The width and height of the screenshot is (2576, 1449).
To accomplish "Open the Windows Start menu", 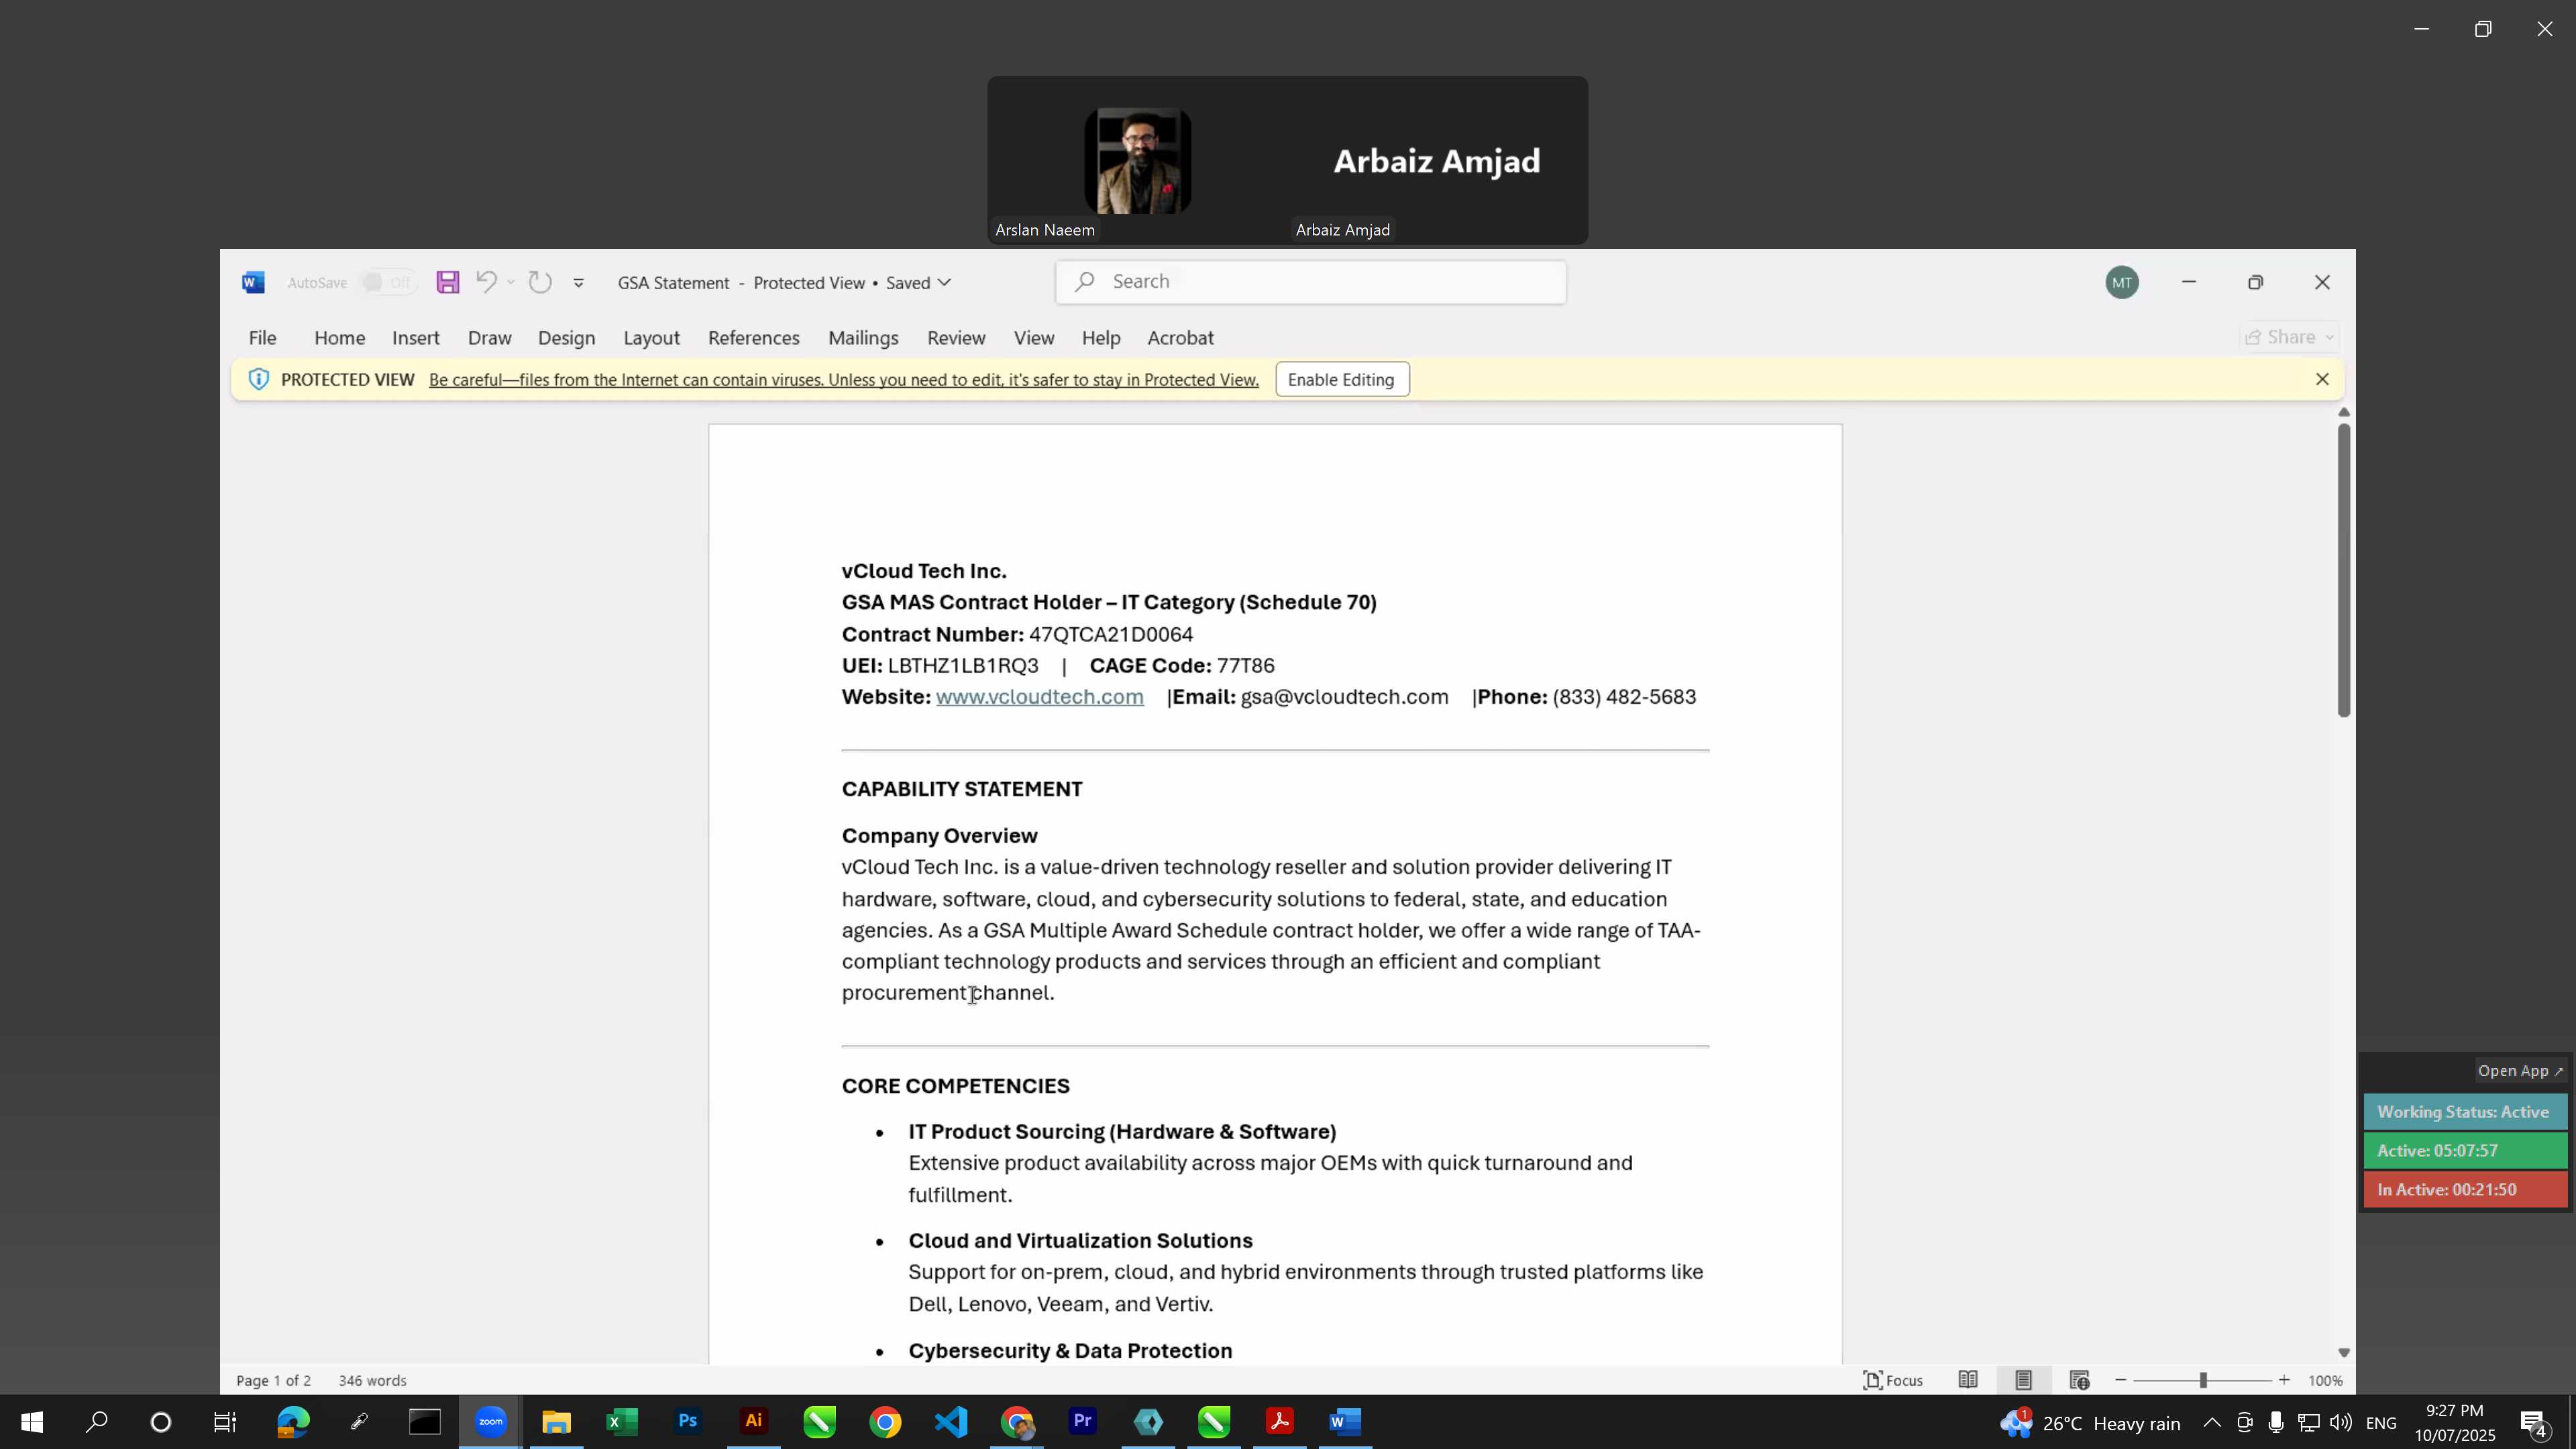I will click(x=31, y=1422).
